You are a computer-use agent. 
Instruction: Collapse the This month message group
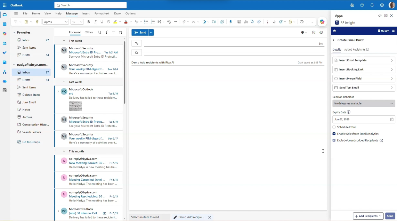click(64, 151)
